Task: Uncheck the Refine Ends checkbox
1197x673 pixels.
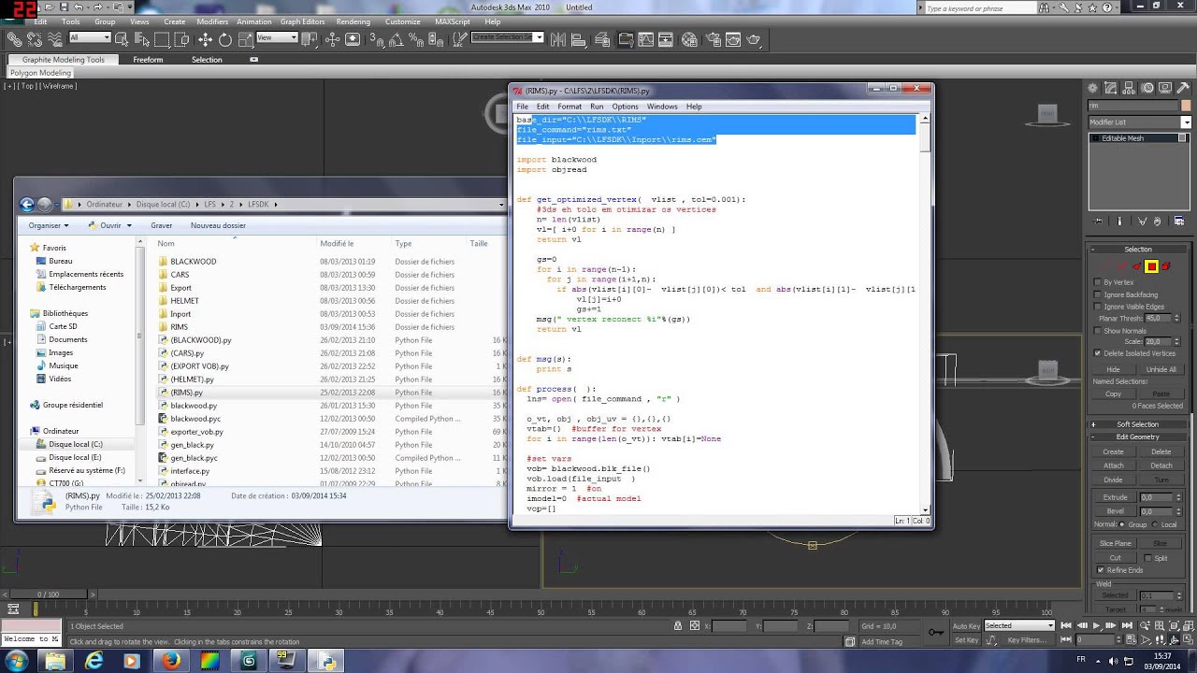Action: point(1101,570)
